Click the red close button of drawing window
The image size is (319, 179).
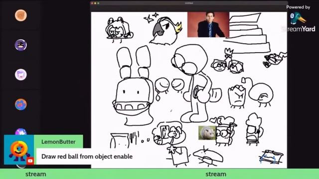(x=92, y=3)
